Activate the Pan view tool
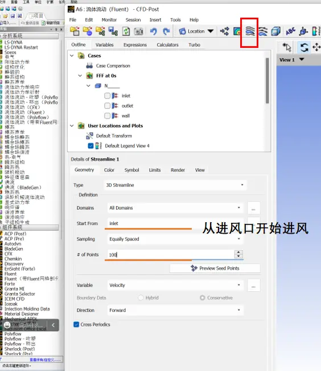Viewport: 321px width, 371px height. coord(316,47)
